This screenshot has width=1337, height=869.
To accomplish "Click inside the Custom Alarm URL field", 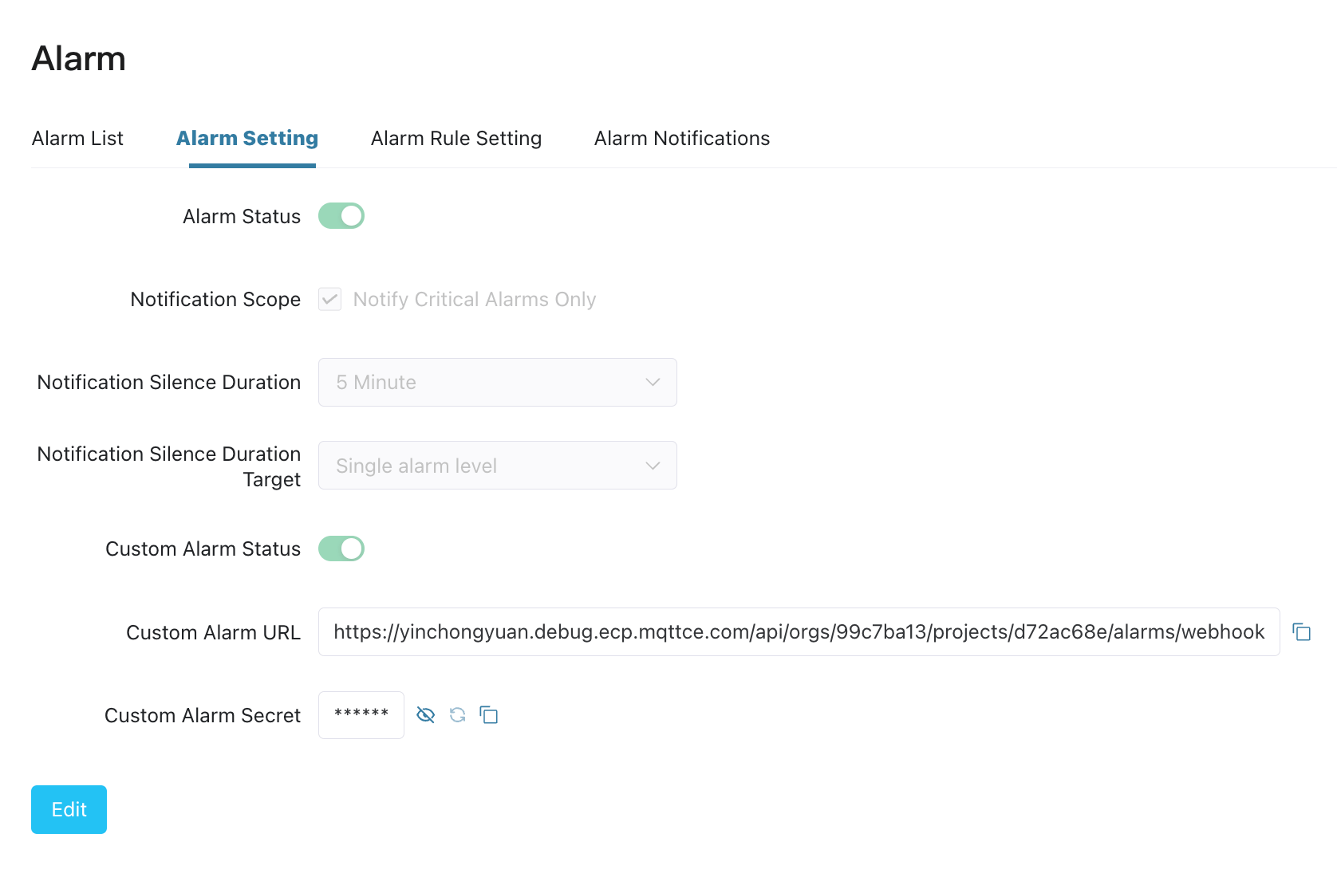I will 798,632.
